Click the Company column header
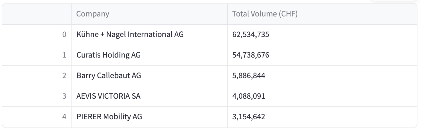 point(149,14)
